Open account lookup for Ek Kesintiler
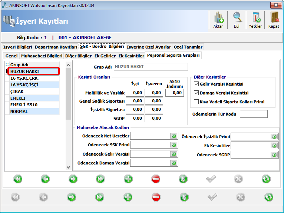Viewport: 284px width, 213px height. coord(274,146)
